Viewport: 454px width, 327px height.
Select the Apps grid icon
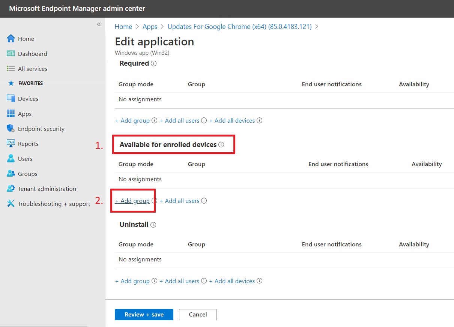11,114
